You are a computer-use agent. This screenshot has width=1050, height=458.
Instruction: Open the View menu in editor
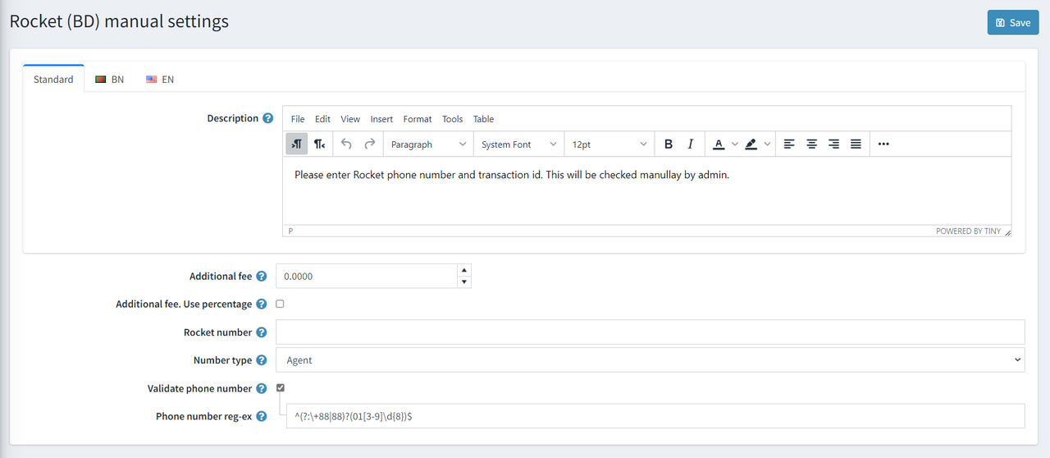350,119
